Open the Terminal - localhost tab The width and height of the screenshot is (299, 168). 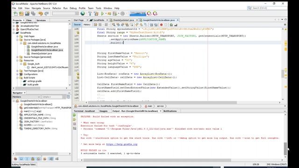84,111
